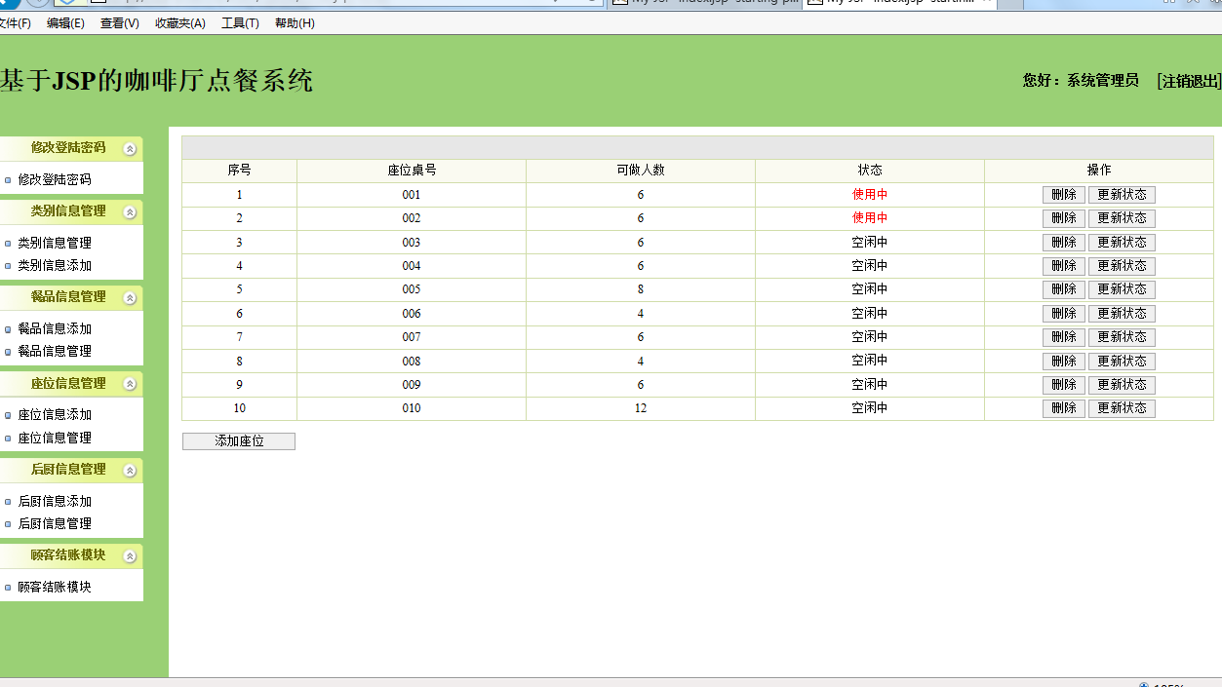Update status for seat 005
1222x687 pixels.
[1122, 289]
